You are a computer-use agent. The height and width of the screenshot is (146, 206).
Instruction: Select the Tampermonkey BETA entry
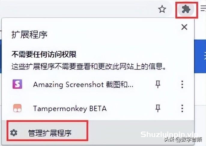point(70,109)
